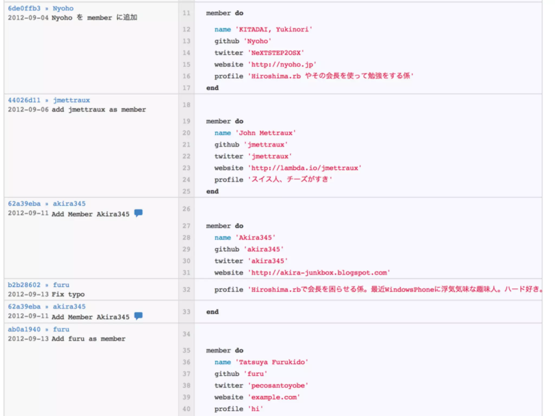This screenshot has width=555, height=416.
Task: Open commit 6de0ffb3 link
Action: tap(24, 8)
